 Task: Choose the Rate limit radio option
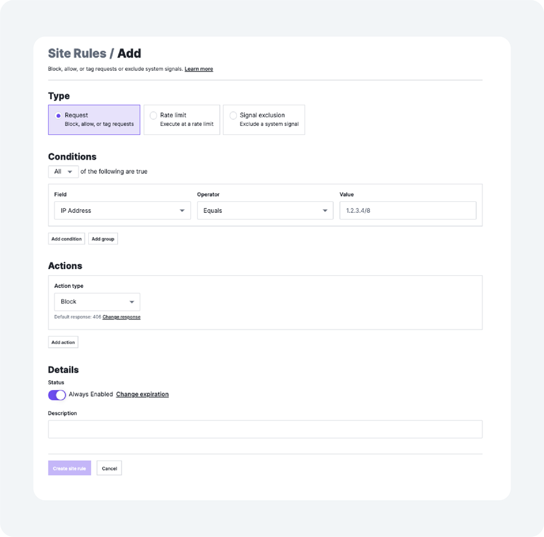pyautogui.click(x=154, y=116)
